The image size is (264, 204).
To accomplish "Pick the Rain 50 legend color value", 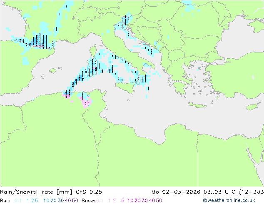I will [75, 201].
